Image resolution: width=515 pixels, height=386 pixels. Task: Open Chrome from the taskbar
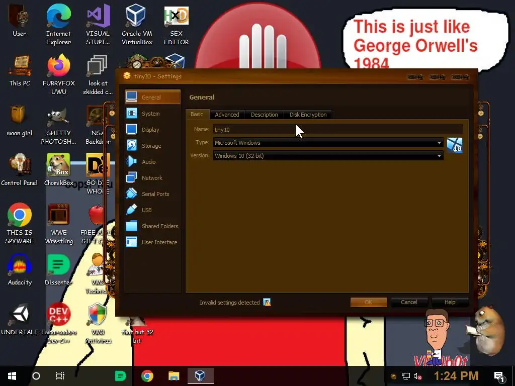click(147, 376)
